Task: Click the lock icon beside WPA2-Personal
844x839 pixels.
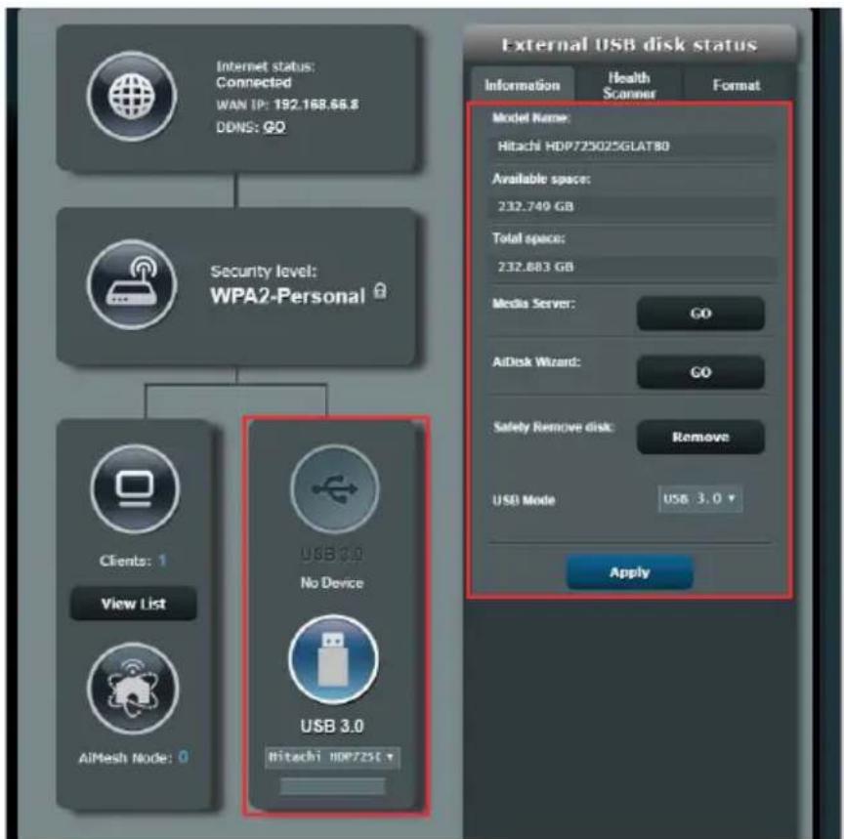Action: click(x=380, y=291)
